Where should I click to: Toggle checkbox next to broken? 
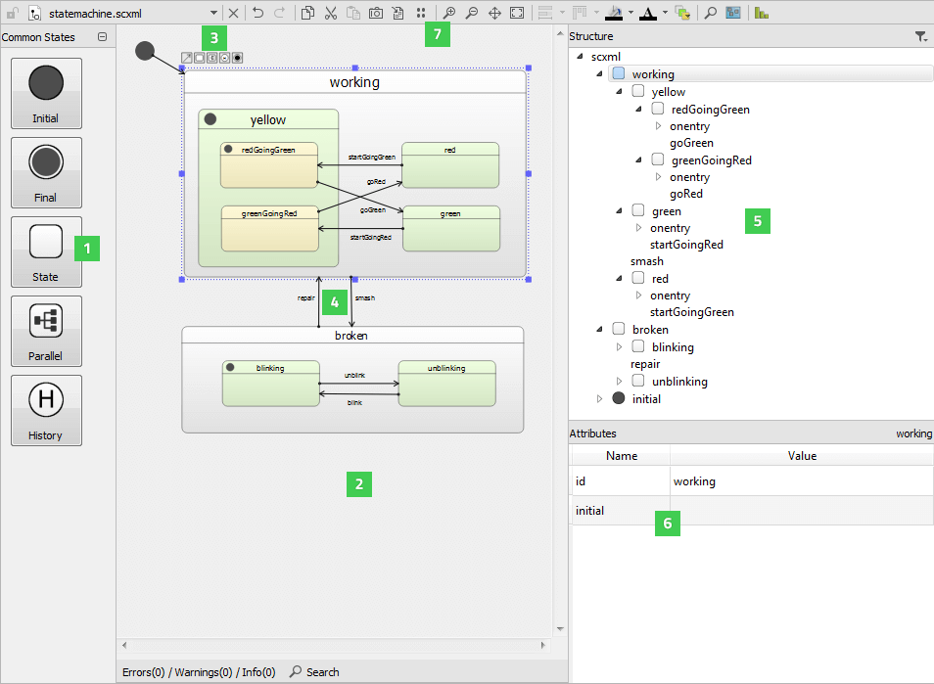tap(618, 330)
